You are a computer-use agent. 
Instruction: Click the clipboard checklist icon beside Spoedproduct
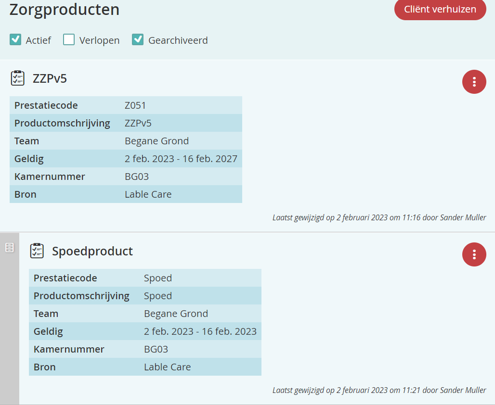point(37,251)
